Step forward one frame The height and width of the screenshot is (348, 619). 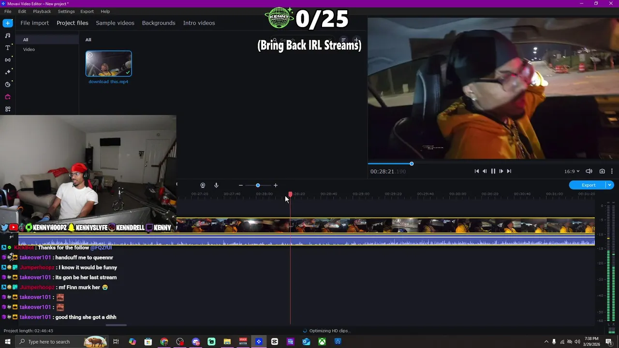tap(501, 171)
